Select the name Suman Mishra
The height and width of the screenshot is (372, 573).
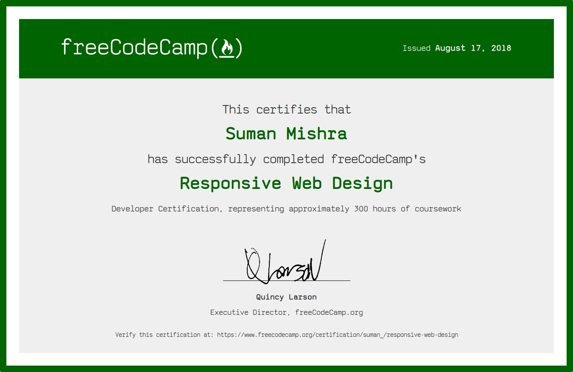pos(286,134)
